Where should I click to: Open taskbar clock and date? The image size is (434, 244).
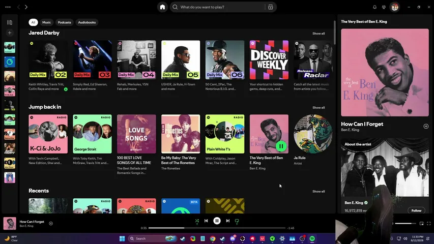tap(417, 238)
